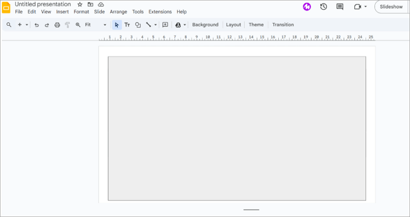Open the View menu
This screenshot has width=410, height=217.
point(46,12)
